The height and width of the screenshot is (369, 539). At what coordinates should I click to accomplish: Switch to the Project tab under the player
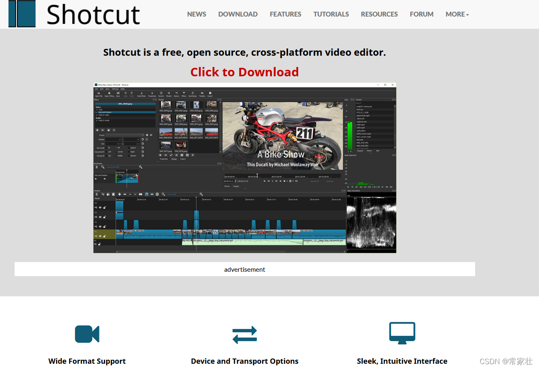tap(236, 186)
